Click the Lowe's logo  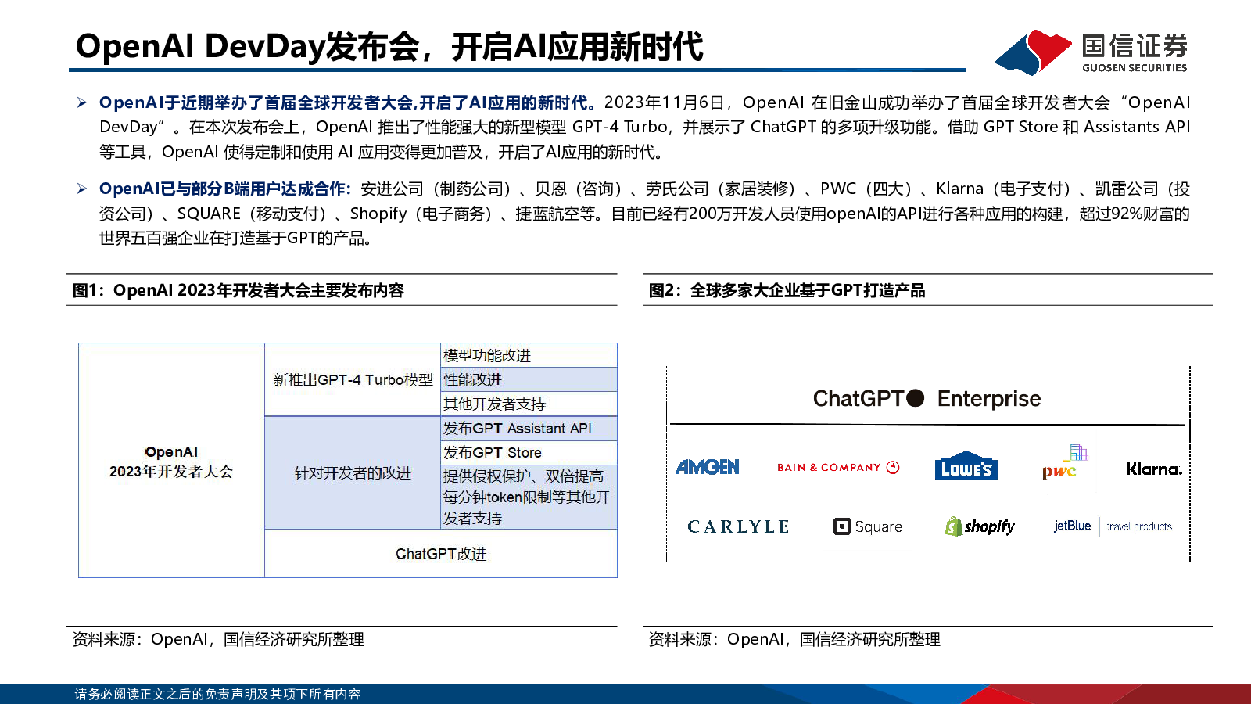[966, 465]
